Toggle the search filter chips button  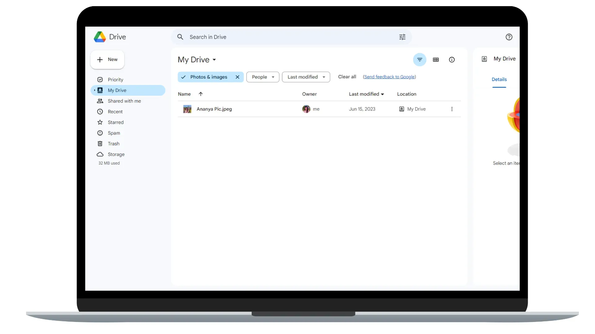420,60
